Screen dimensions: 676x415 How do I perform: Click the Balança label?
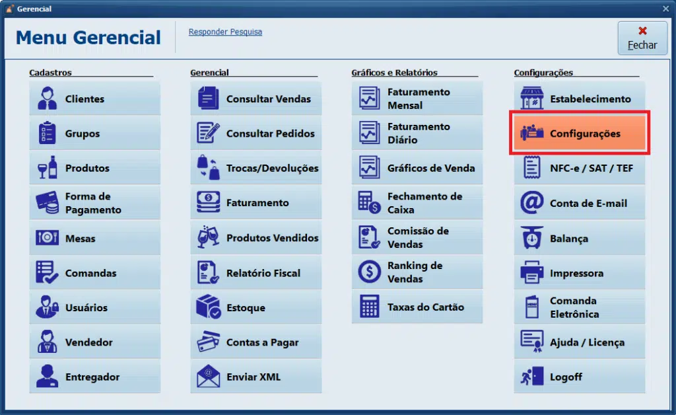click(x=568, y=239)
